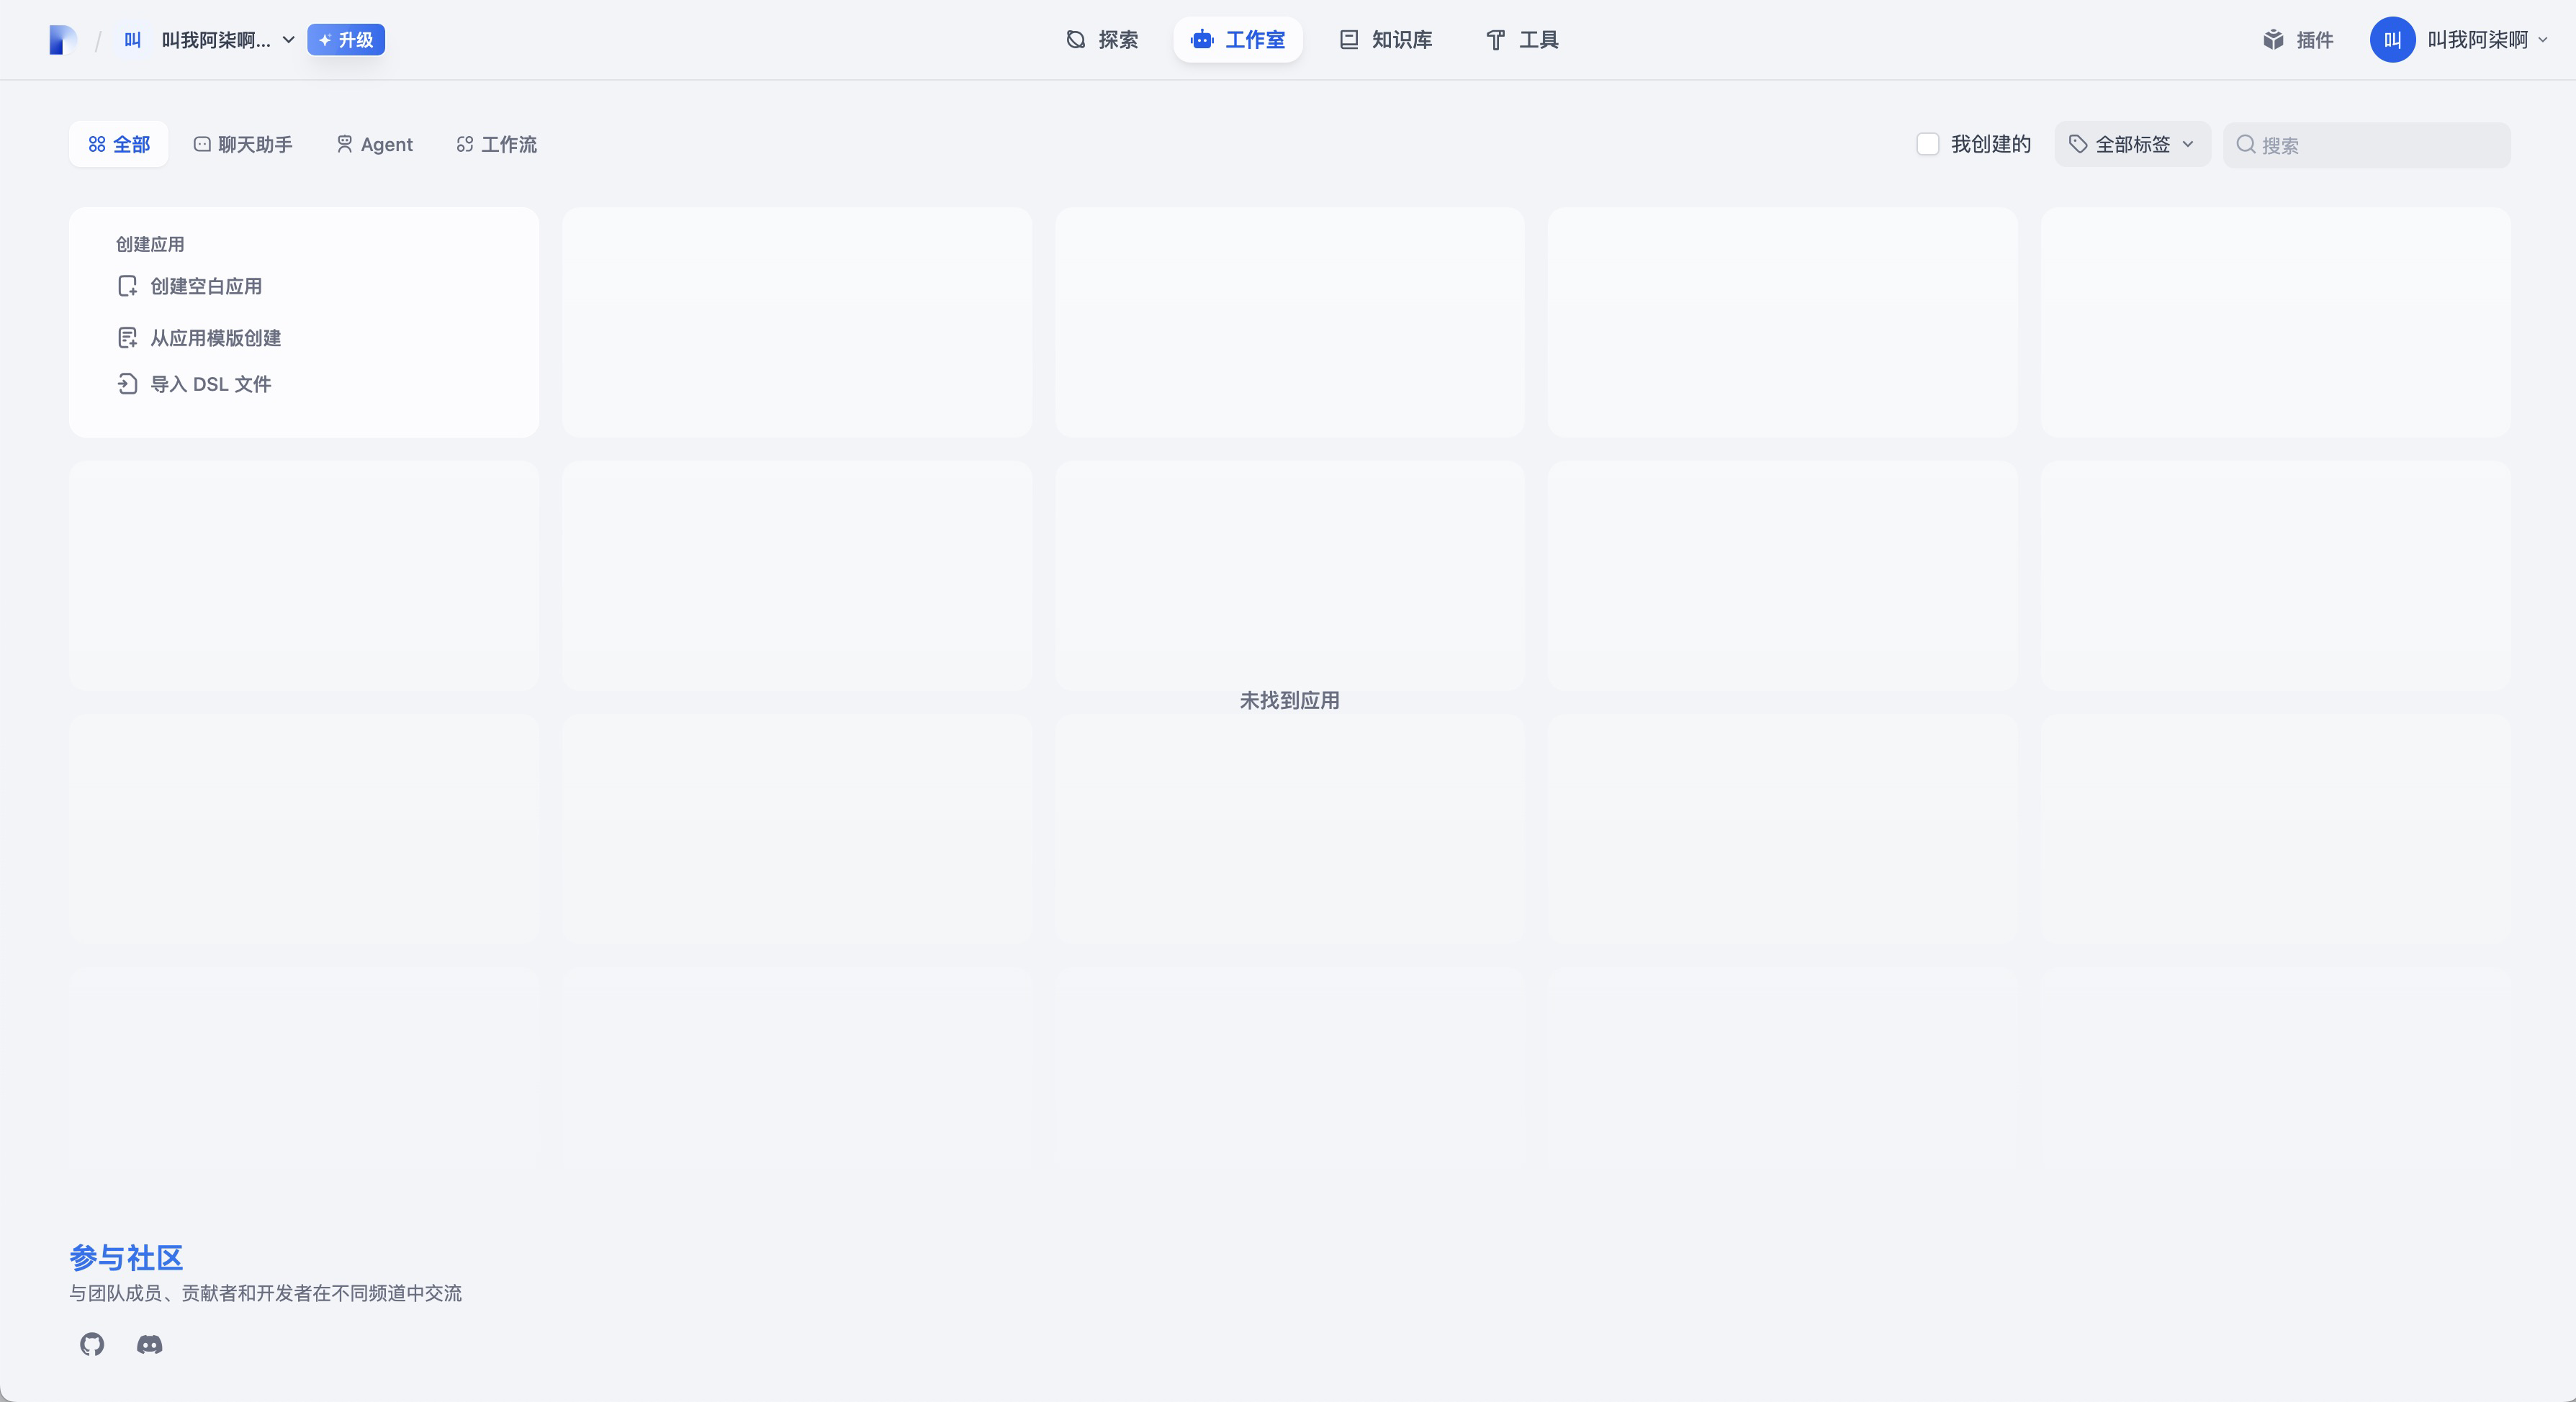This screenshot has height=1402, width=2576.
Task: Click the Dify logo icon
Action: pos(62,40)
